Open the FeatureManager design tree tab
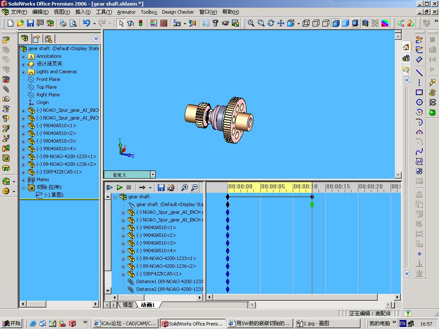439x329 pixels. pyautogui.click(x=24, y=38)
